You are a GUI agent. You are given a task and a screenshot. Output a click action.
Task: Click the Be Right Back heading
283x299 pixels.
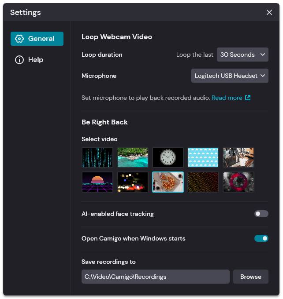point(104,122)
